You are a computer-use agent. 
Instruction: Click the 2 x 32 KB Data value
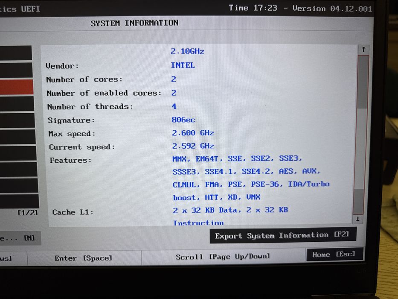pyautogui.click(x=230, y=210)
